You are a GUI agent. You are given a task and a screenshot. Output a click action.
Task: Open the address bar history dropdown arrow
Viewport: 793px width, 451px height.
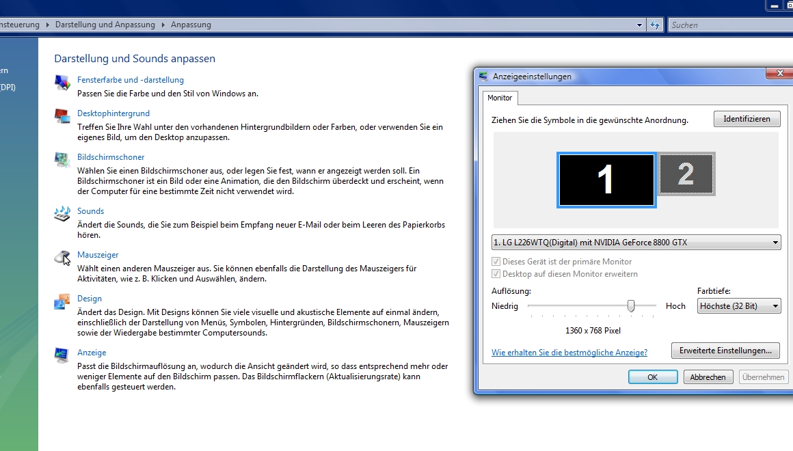tap(640, 25)
